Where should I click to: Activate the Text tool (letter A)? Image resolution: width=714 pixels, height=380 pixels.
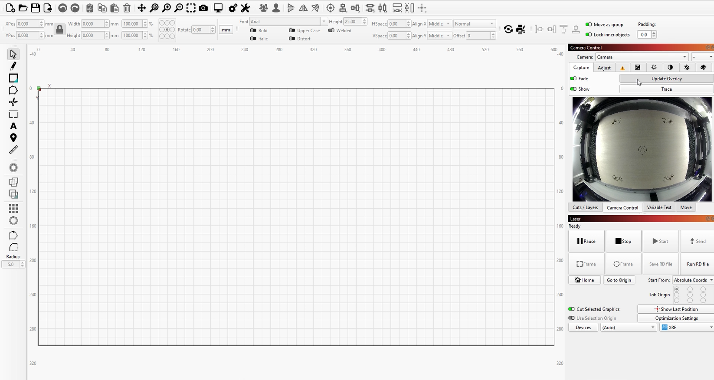pos(13,126)
